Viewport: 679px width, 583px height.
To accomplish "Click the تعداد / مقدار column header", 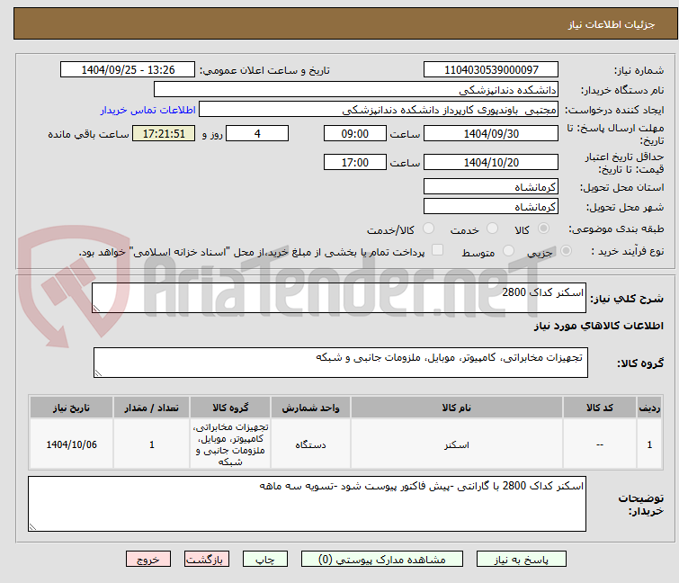I will [x=151, y=408].
